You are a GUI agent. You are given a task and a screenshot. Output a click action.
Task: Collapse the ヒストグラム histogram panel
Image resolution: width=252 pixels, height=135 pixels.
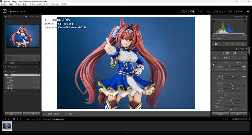pos(246,17)
